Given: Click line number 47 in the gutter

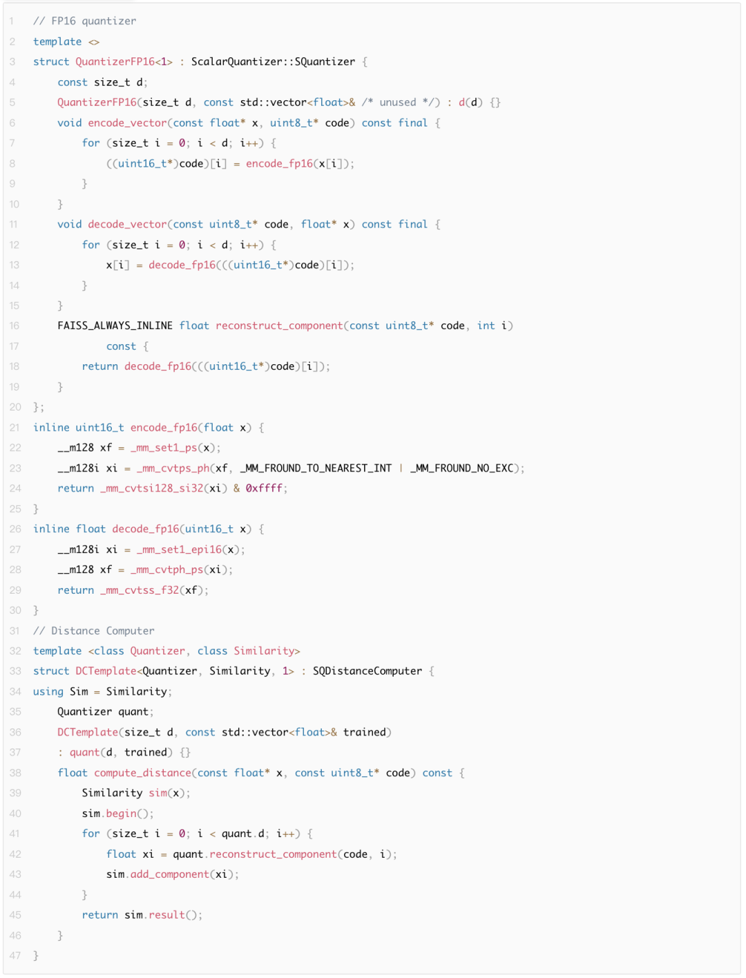Looking at the screenshot, I should pyautogui.click(x=15, y=957).
